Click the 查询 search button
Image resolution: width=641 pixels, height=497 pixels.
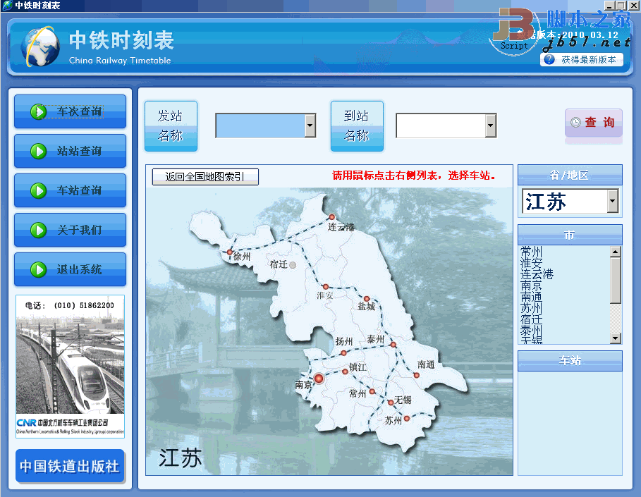[x=594, y=122]
